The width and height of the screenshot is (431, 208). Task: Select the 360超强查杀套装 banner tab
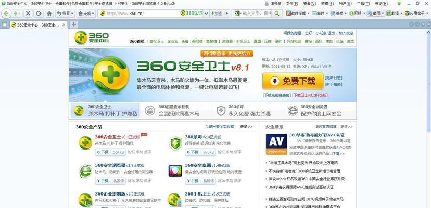pyautogui.click(x=176, y=110)
